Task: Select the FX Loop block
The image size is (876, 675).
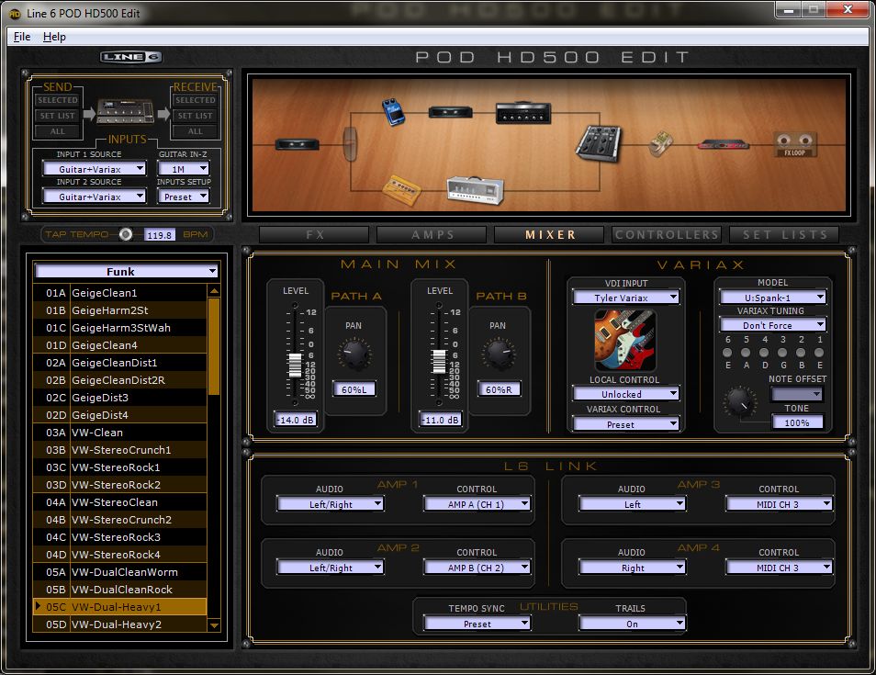Action: click(x=794, y=144)
